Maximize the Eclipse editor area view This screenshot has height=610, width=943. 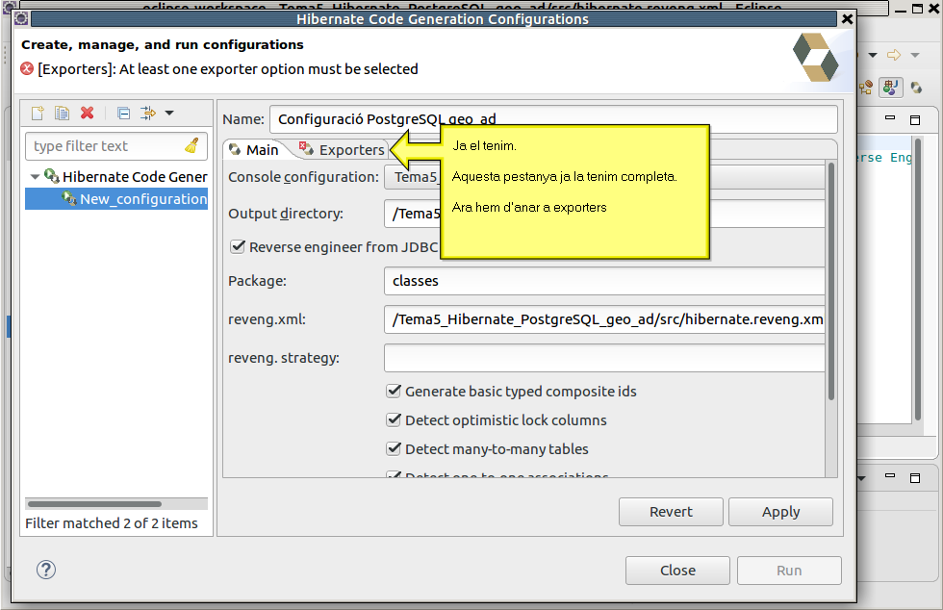(915, 119)
